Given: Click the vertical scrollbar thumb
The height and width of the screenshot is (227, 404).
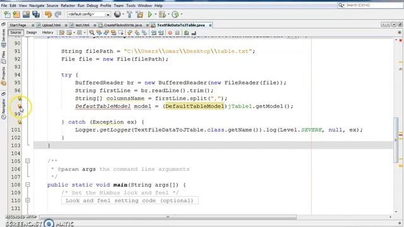Looking at the screenshot, I should coord(396,140).
